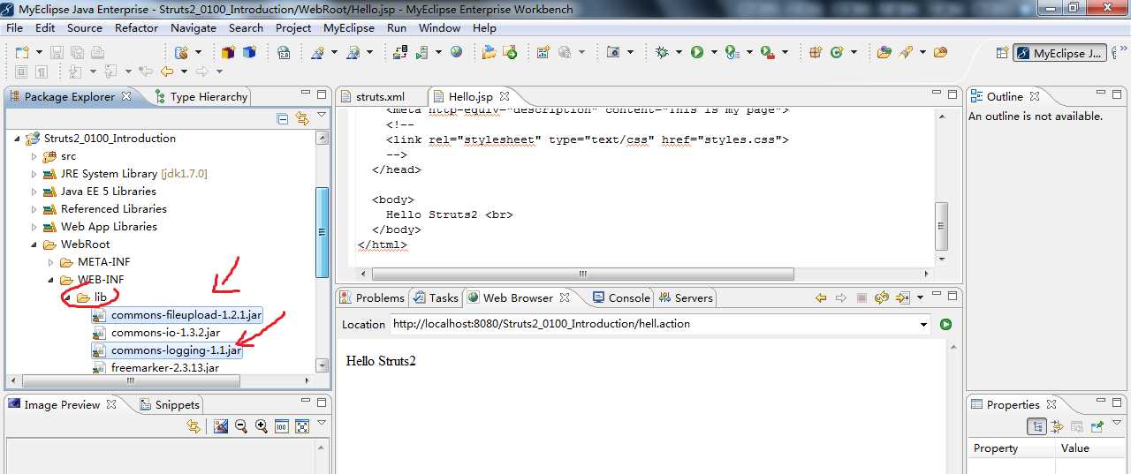Click Zoom Out in Image Preview

pyautogui.click(x=240, y=426)
